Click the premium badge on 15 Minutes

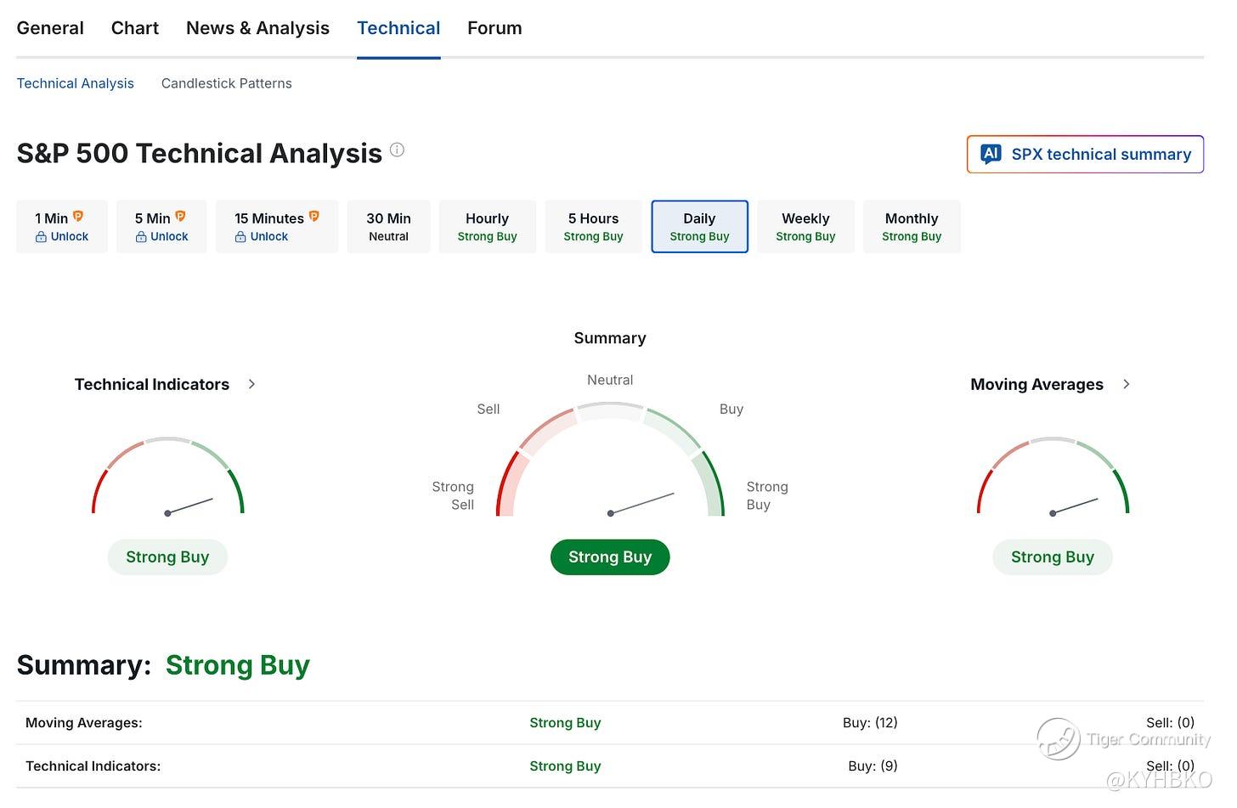(x=313, y=217)
